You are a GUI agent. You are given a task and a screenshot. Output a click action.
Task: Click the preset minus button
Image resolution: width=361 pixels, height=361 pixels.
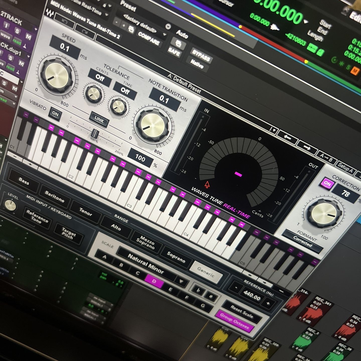(116, 22)
